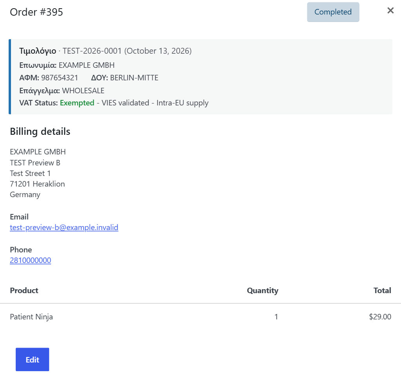Open the test-preview-b@example.invalid email link
The height and width of the screenshot is (377, 401).
(64, 227)
